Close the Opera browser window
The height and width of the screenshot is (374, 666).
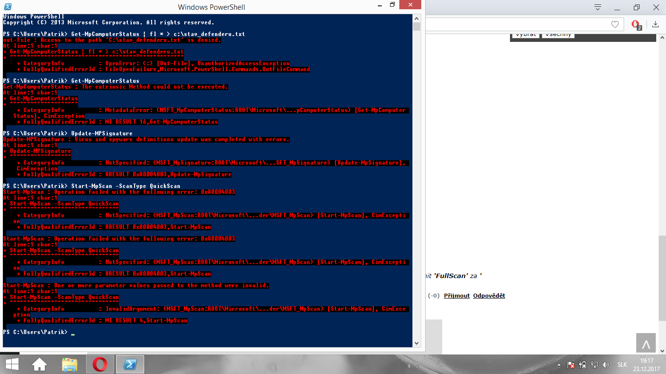coord(656,7)
